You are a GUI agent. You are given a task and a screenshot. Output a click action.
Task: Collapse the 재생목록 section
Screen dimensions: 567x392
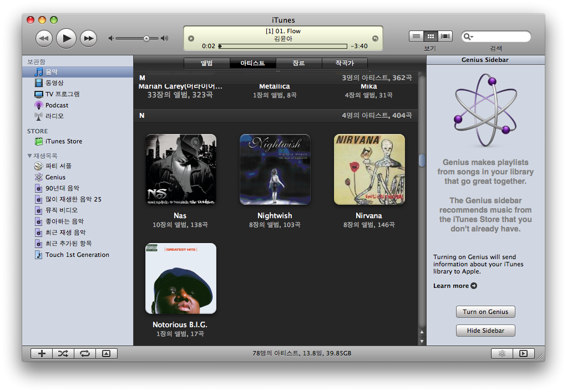click(x=29, y=156)
